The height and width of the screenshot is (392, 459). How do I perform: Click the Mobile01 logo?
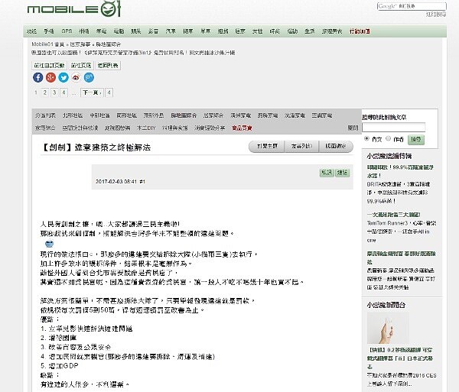73,9
